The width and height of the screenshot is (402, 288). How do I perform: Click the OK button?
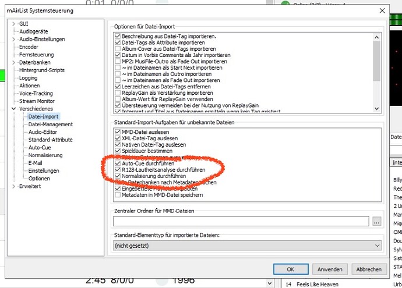coord(291,269)
